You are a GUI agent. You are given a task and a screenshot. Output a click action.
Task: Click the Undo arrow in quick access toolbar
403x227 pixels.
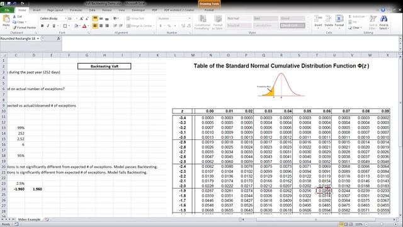point(15,4)
